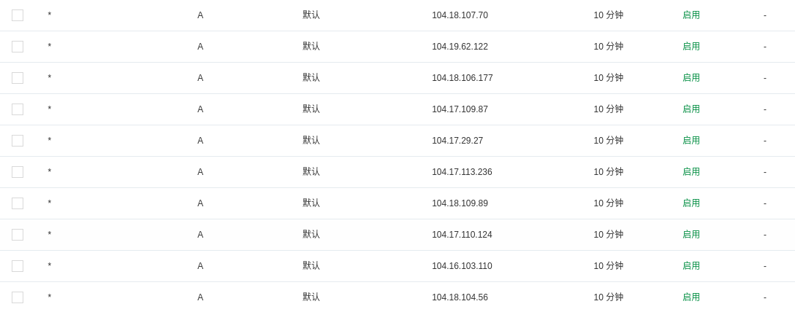Click the 默认 line cell for 104.18.109.89
This screenshot has height=312, width=795.
click(311, 203)
